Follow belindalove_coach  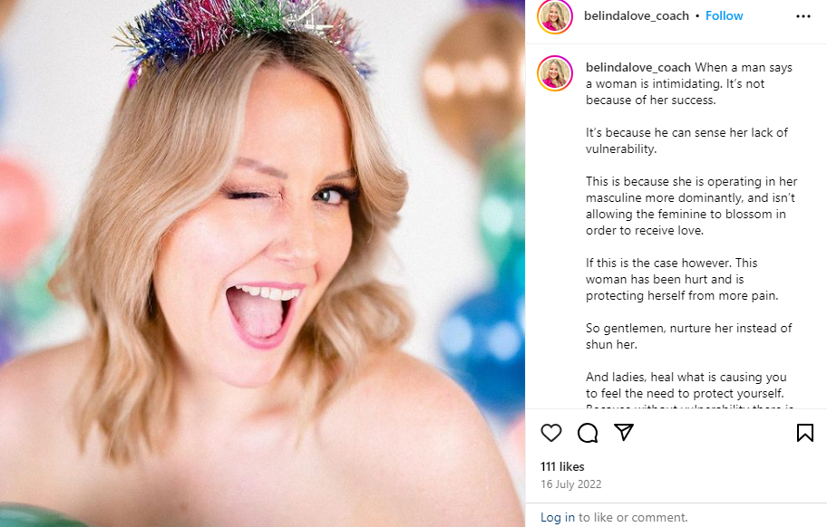725,16
